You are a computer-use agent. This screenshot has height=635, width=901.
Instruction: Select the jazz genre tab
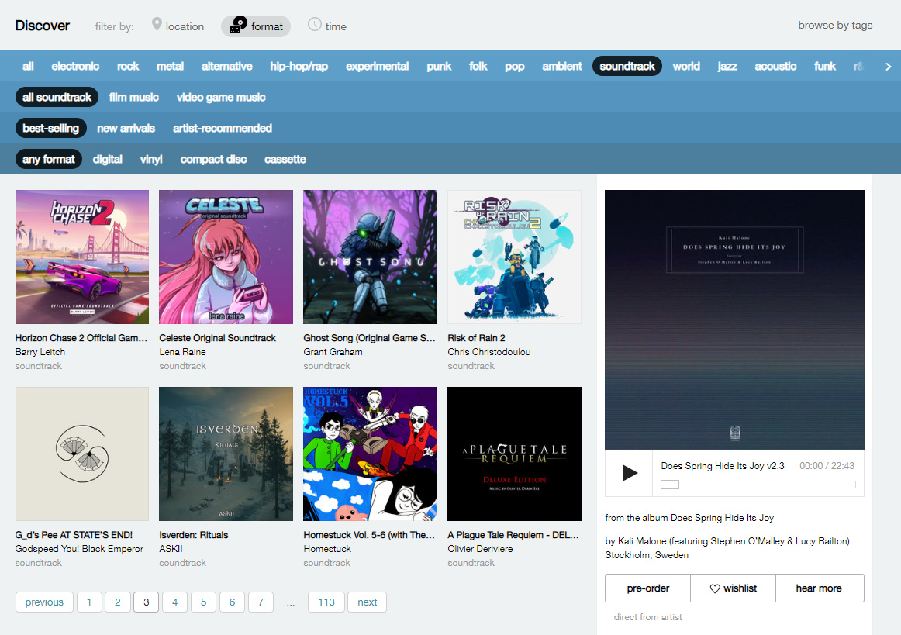727,67
